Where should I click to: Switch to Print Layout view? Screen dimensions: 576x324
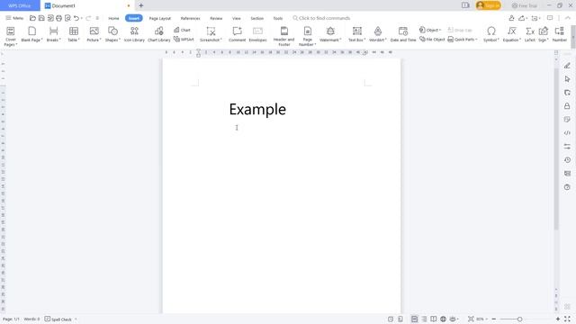pos(414,319)
